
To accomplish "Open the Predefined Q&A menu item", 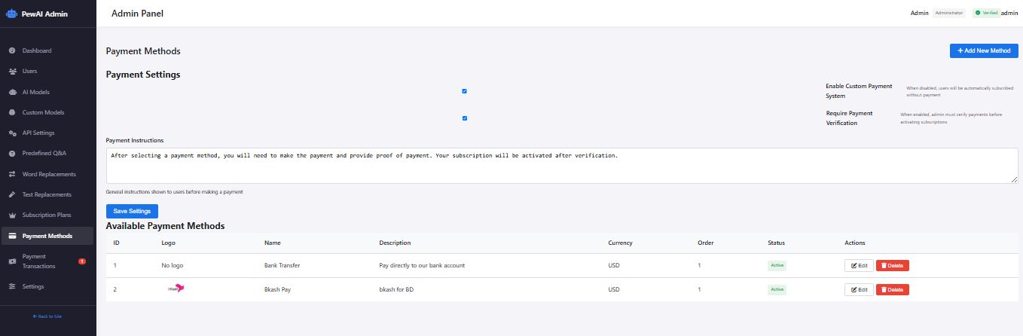I will click(44, 153).
